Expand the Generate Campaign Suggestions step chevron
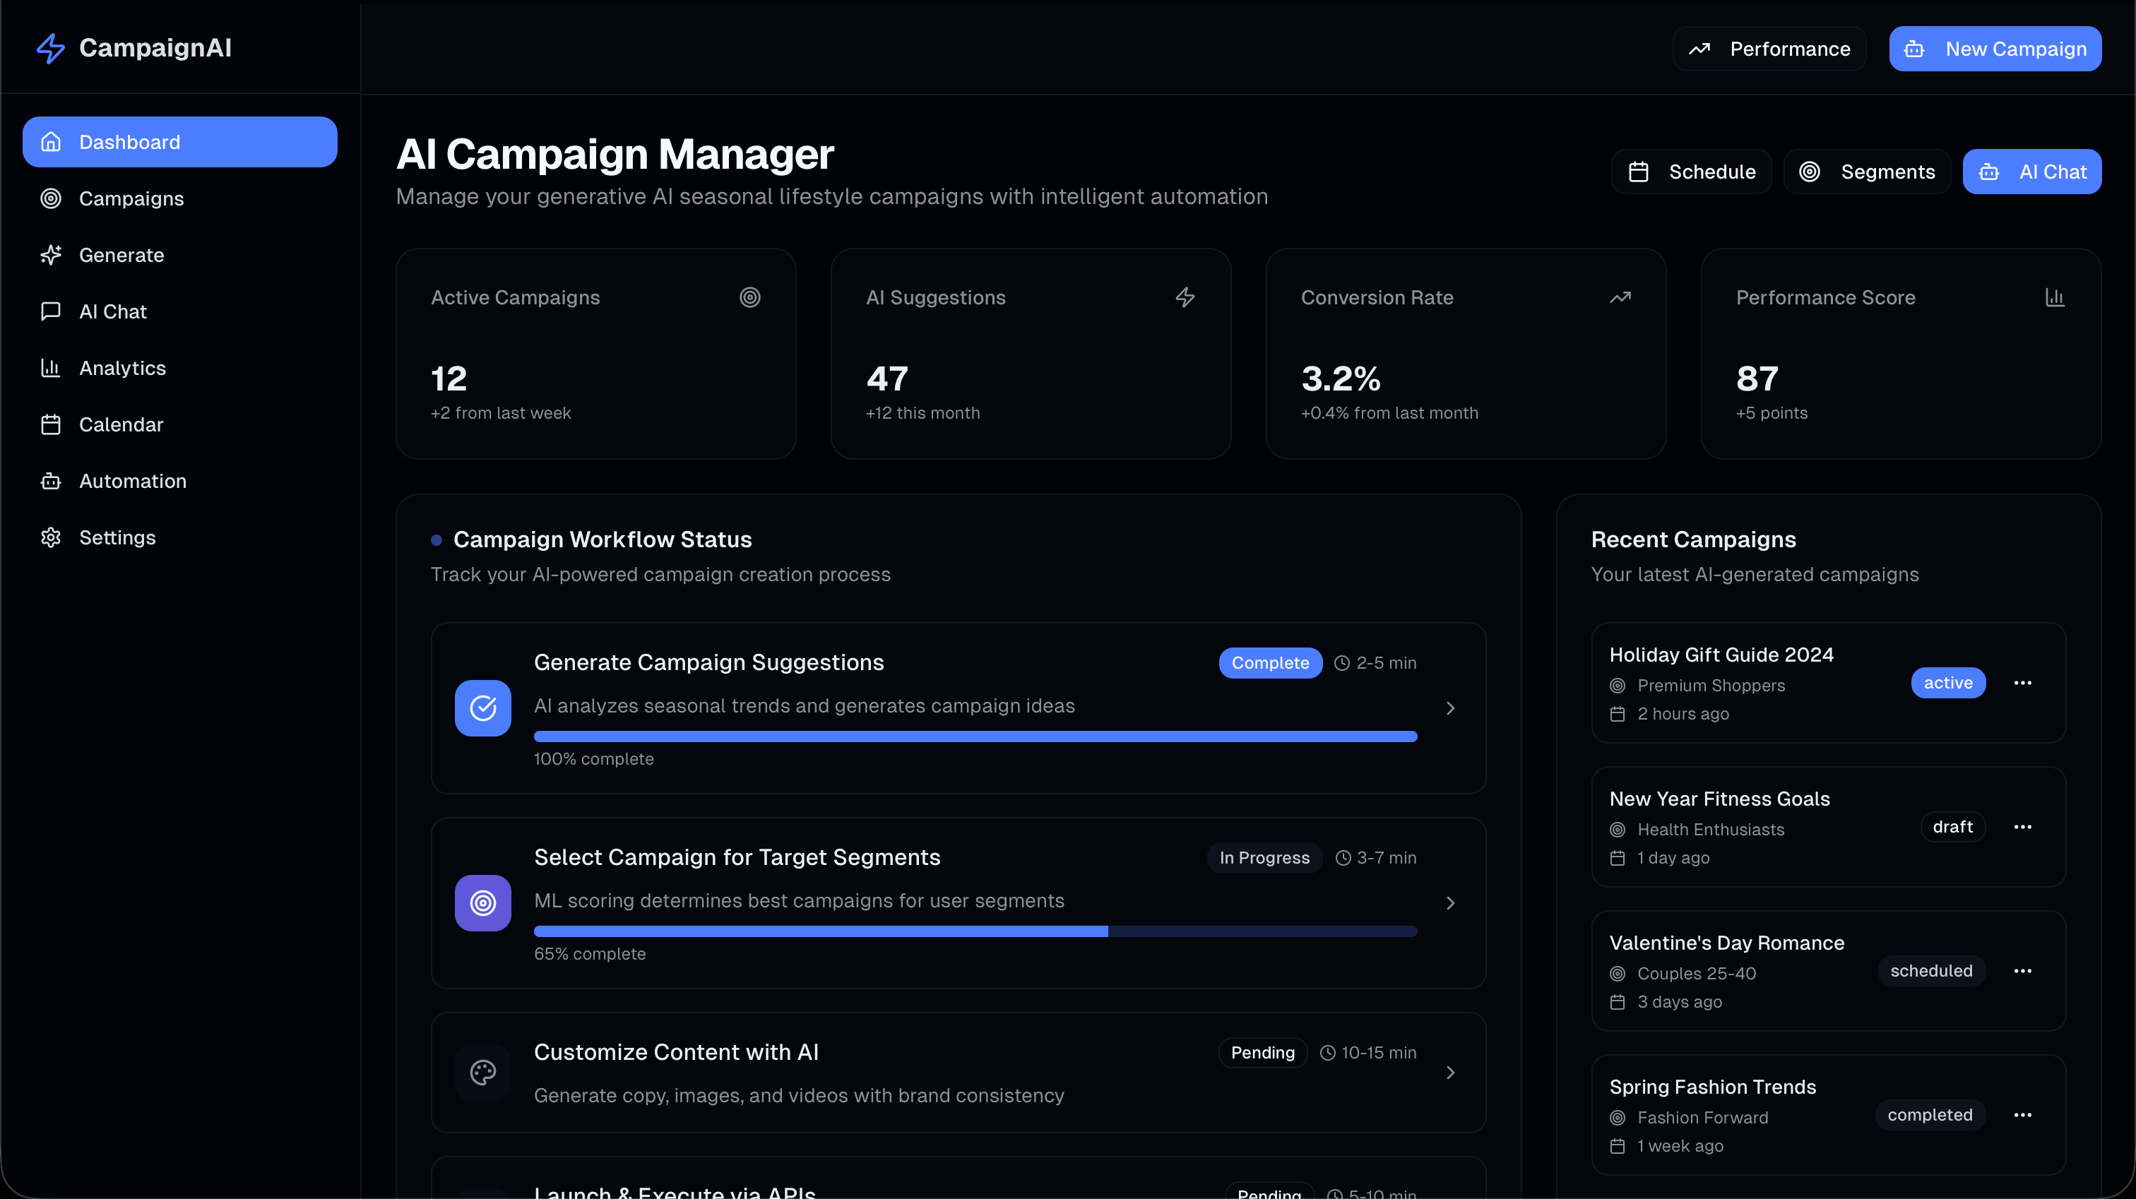Image resolution: width=2136 pixels, height=1199 pixels. coord(1450,708)
